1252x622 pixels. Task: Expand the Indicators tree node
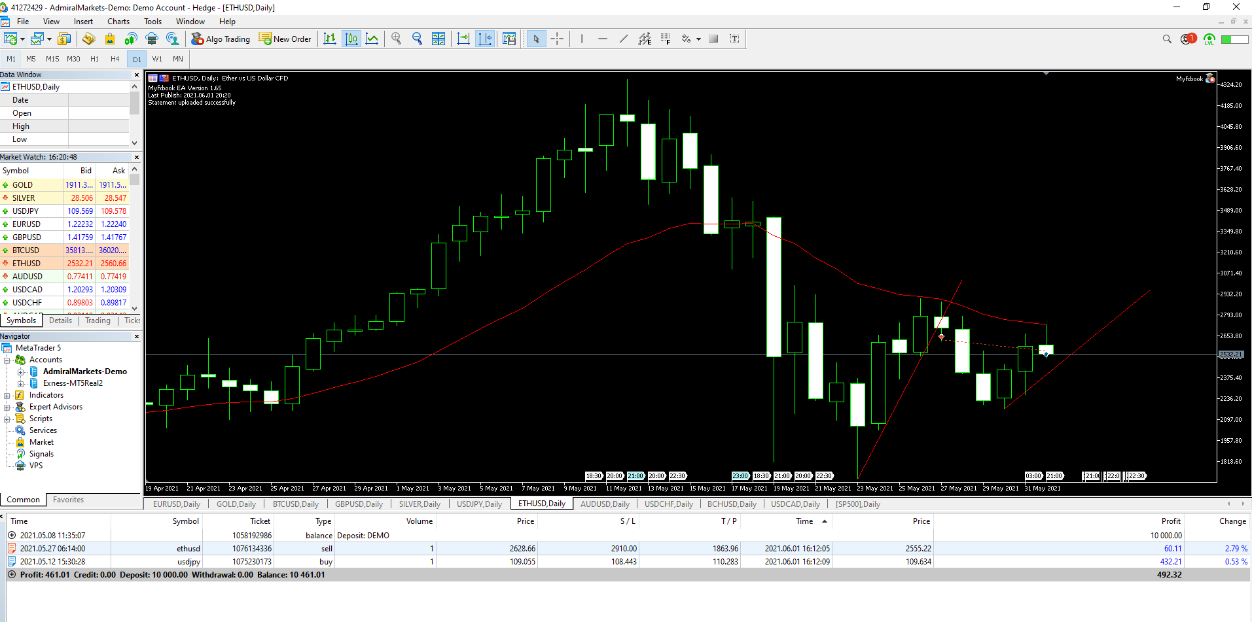pos(7,395)
